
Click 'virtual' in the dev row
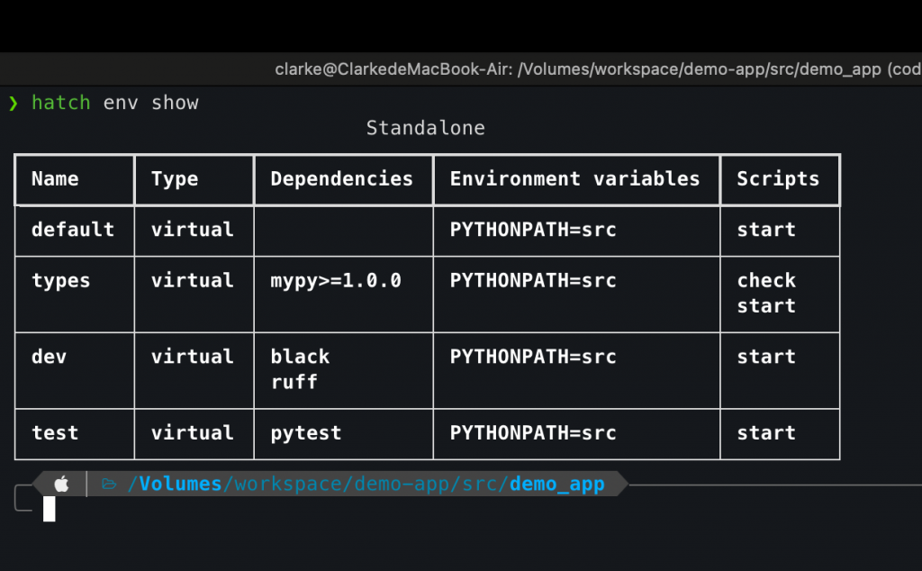click(x=193, y=357)
